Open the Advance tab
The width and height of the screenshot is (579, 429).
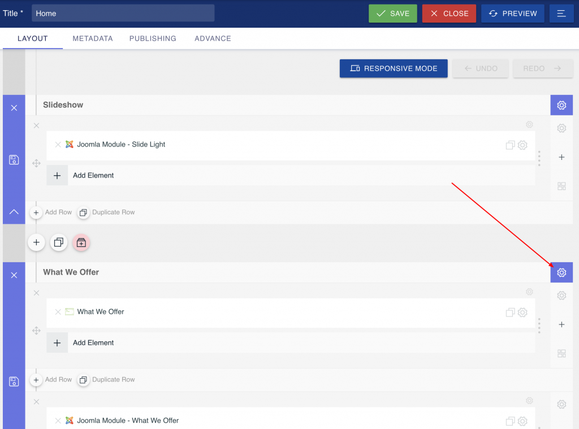click(x=213, y=38)
